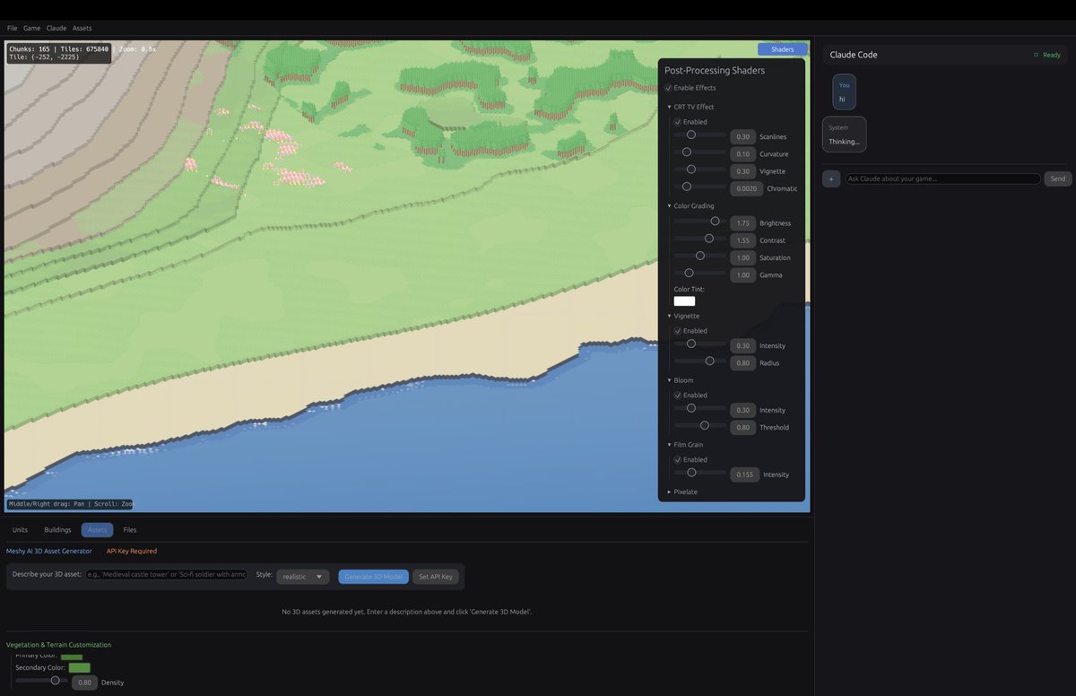Click the Brightness slider
This screenshot has width=1076, height=696.
click(700, 221)
